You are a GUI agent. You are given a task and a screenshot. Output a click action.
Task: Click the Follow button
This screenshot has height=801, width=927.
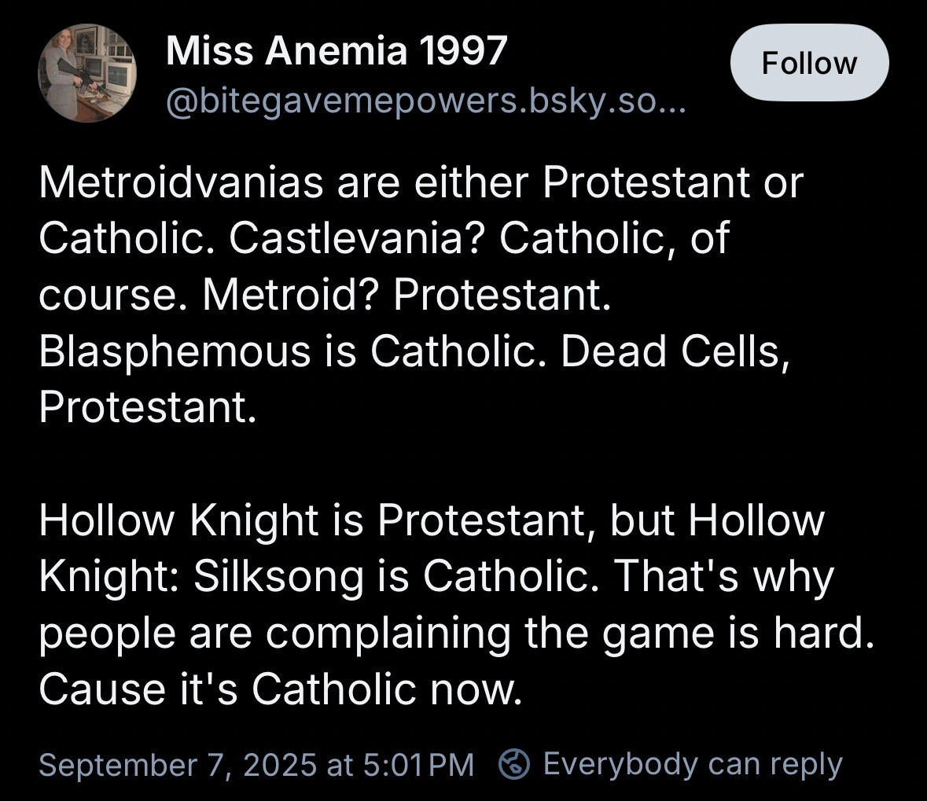click(809, 63)
